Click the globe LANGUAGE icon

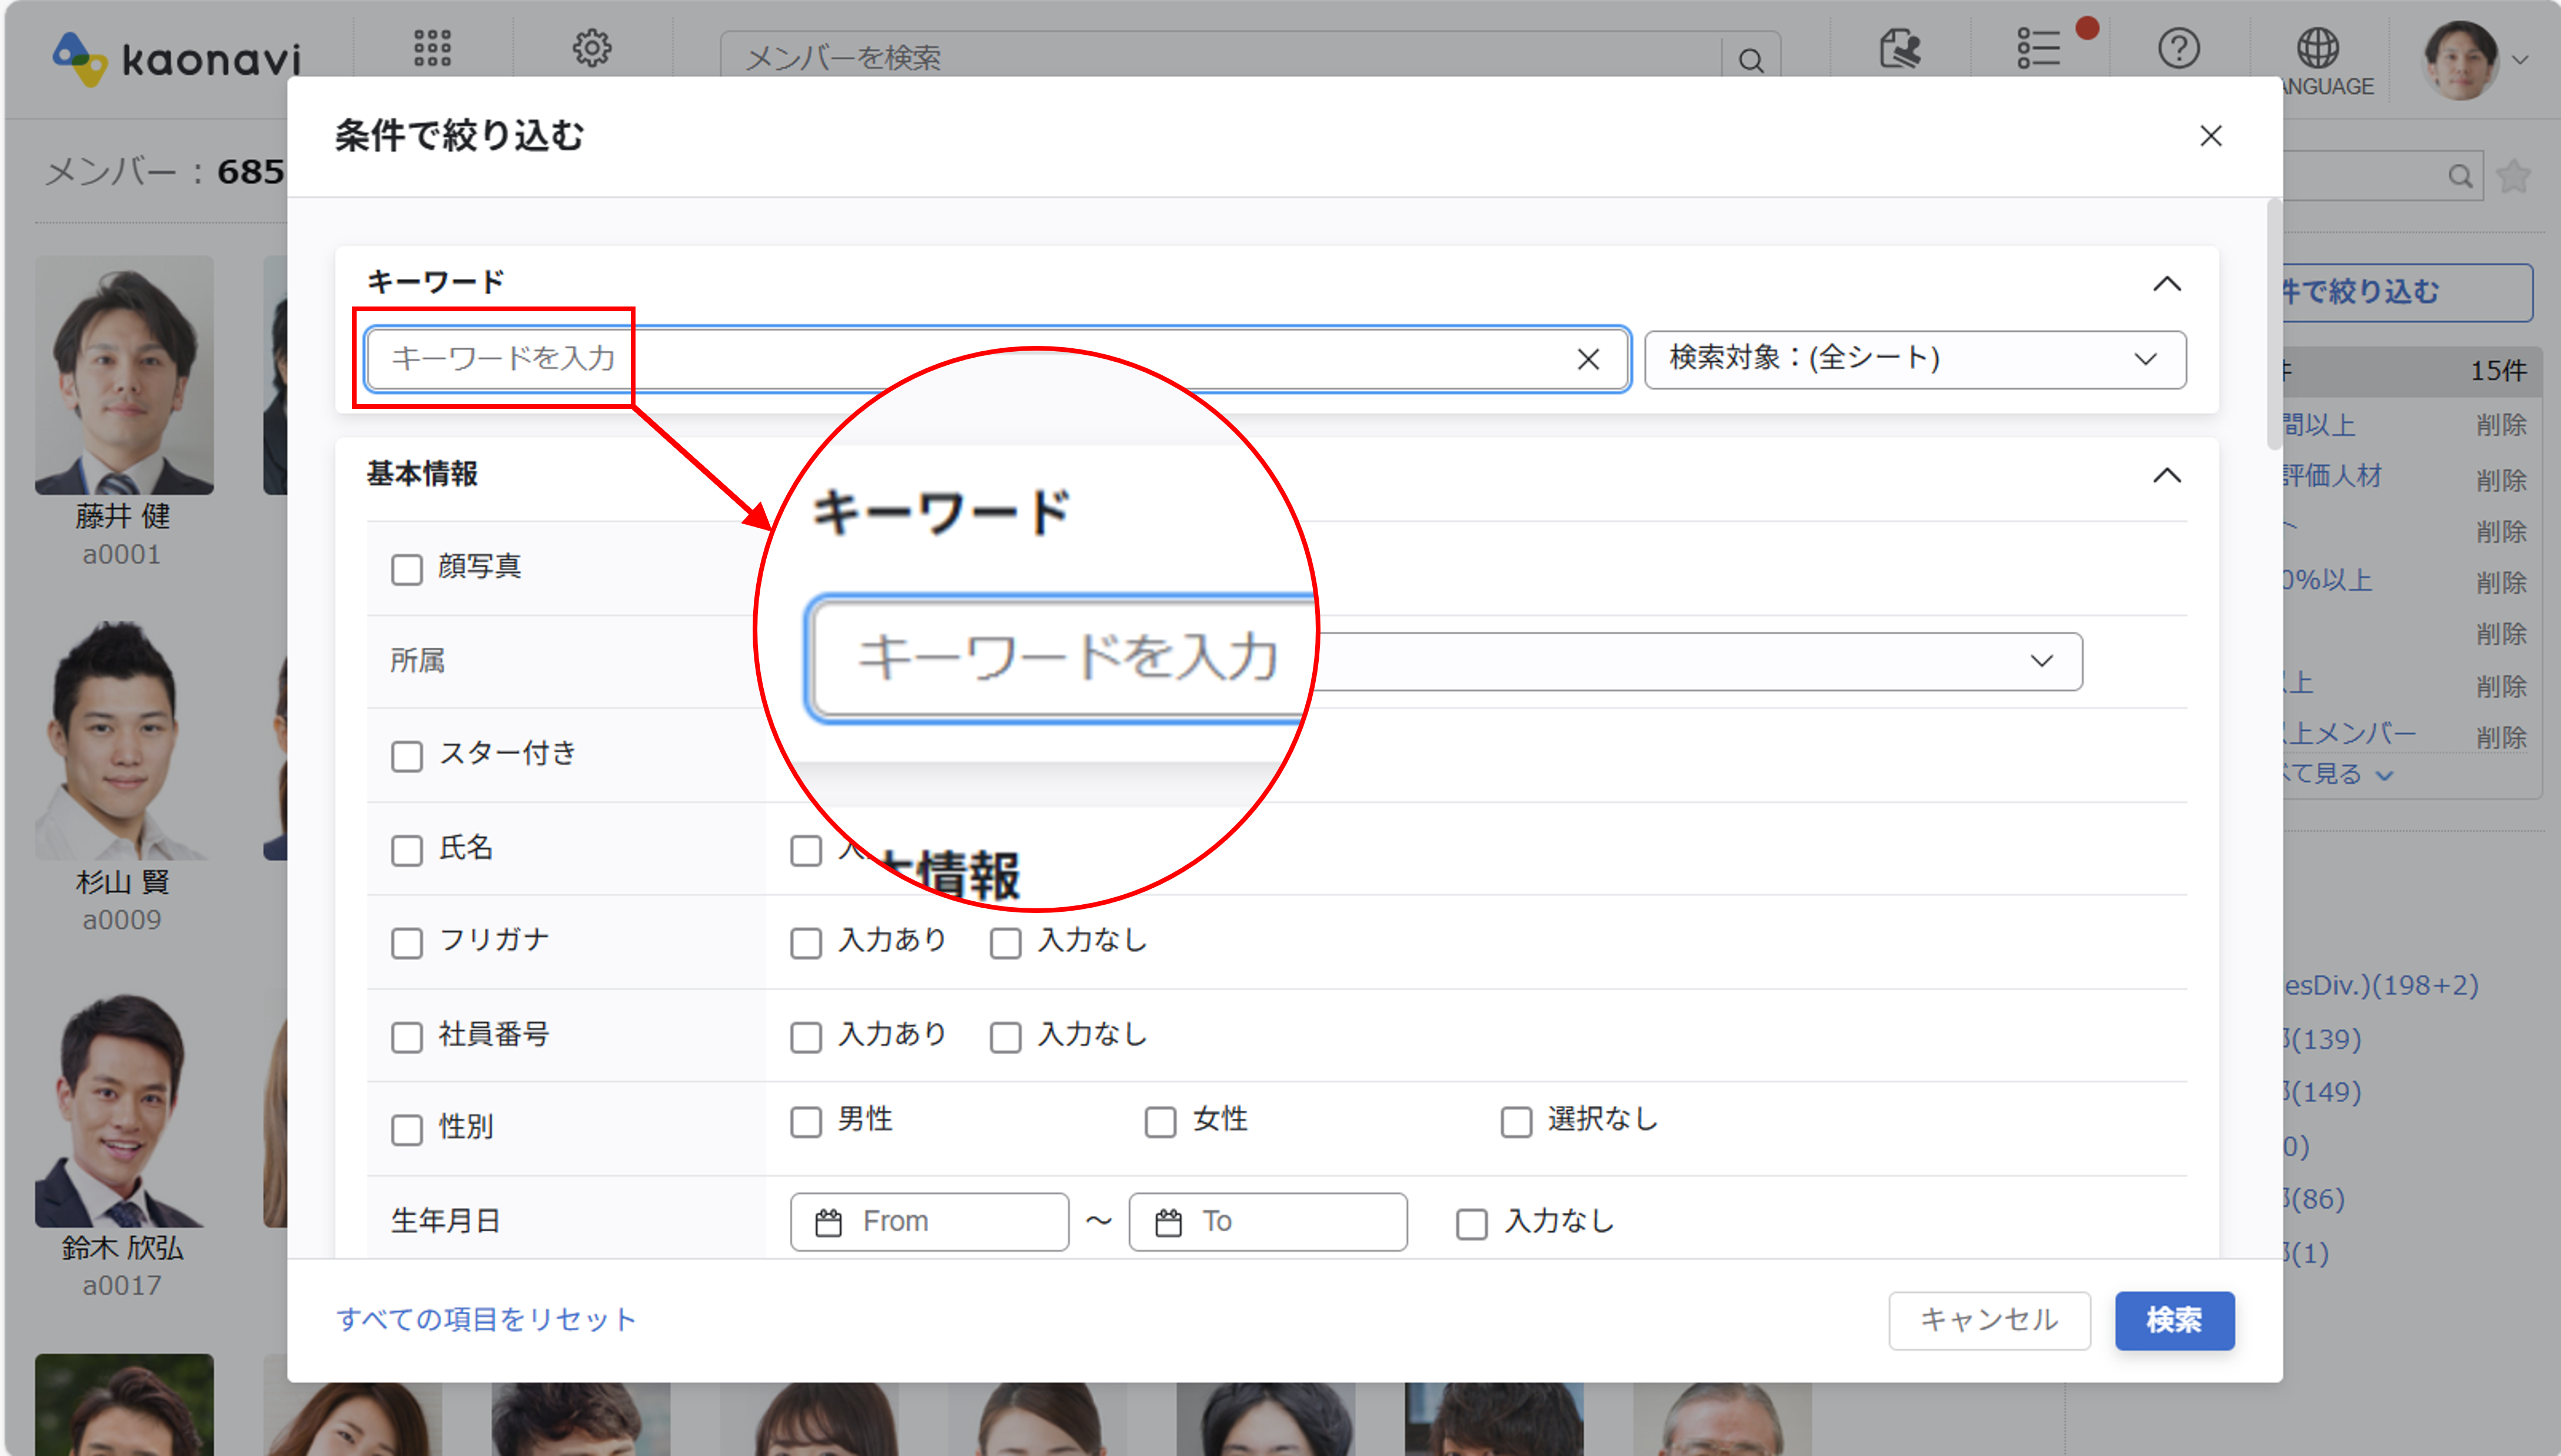(x=2317, y=48)
